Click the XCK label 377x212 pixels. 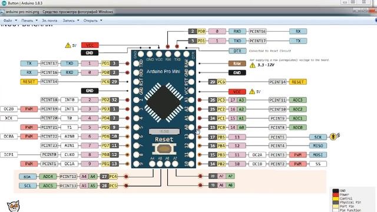9,118
